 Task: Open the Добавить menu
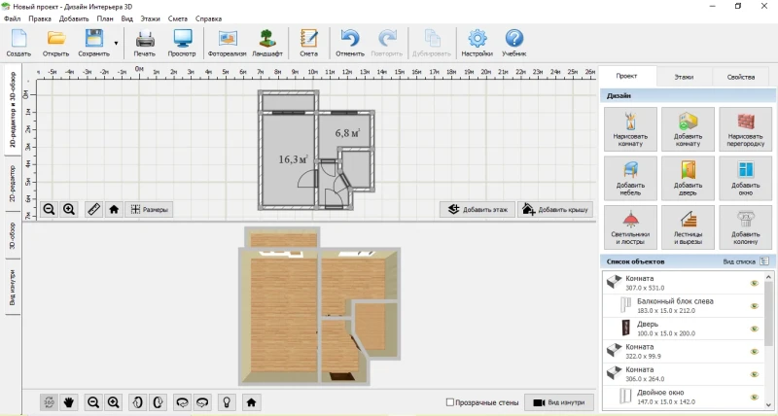[74, 18]
